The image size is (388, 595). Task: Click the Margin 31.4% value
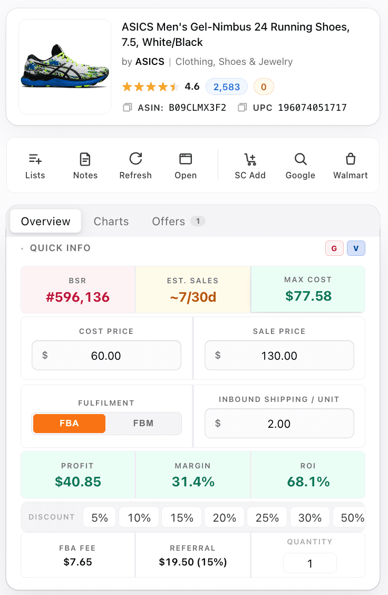[x=193, y=482]
